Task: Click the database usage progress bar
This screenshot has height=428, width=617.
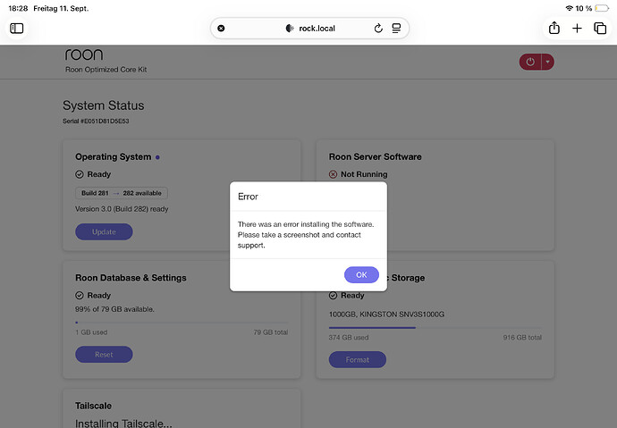Action: 182,323
